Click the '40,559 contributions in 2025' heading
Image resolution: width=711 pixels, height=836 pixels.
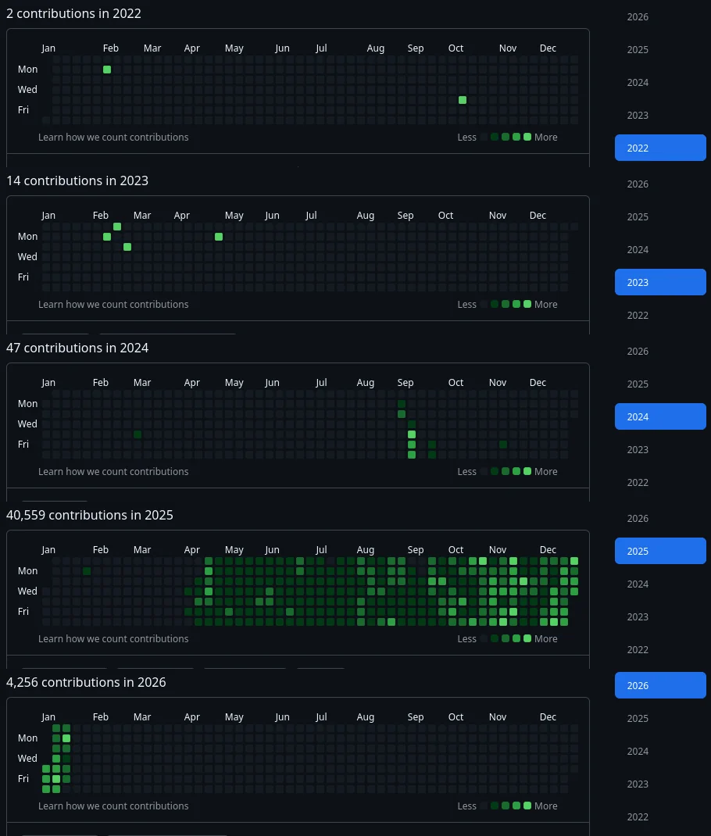coord(90,515)
